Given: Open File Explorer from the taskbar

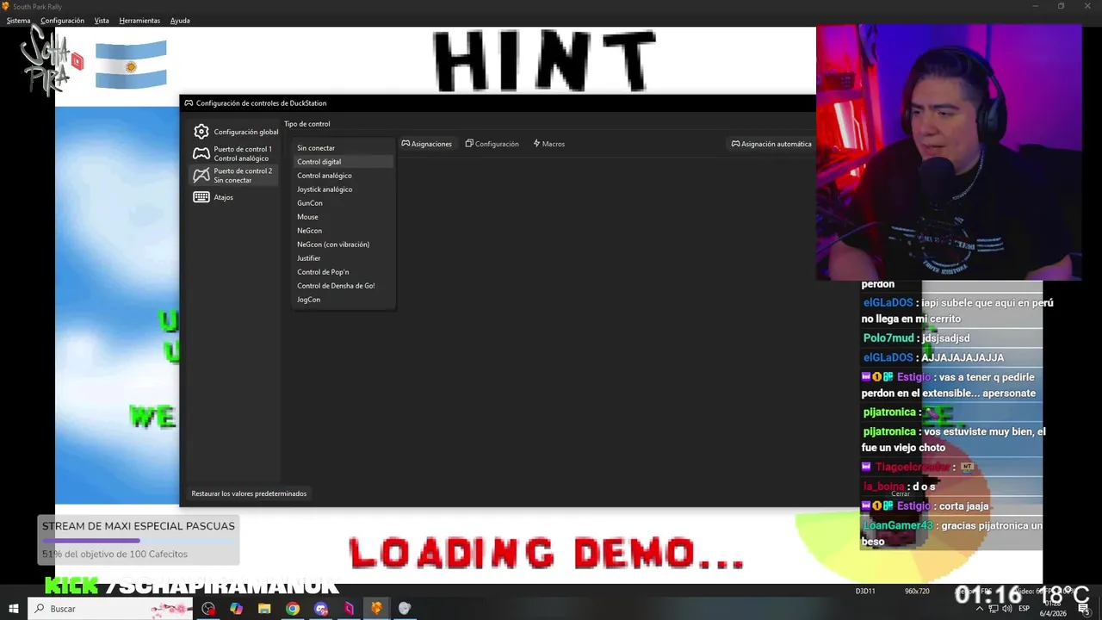Looking at the screenshot, I should click(264, 609).
